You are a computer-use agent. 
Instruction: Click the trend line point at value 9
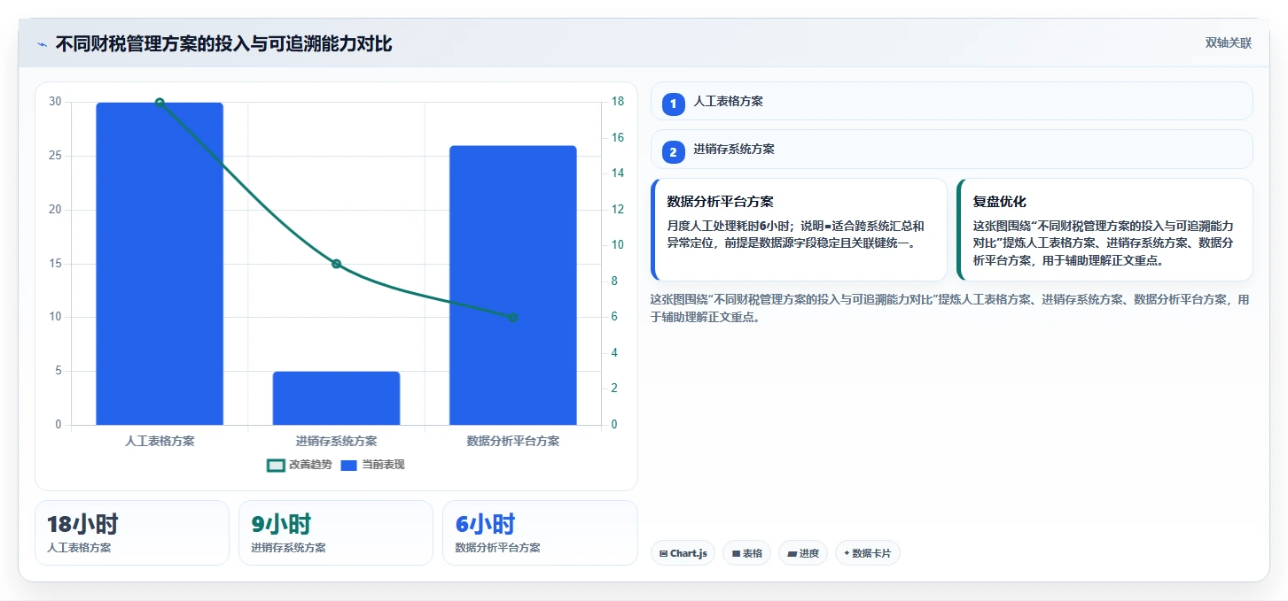point(336,264)
